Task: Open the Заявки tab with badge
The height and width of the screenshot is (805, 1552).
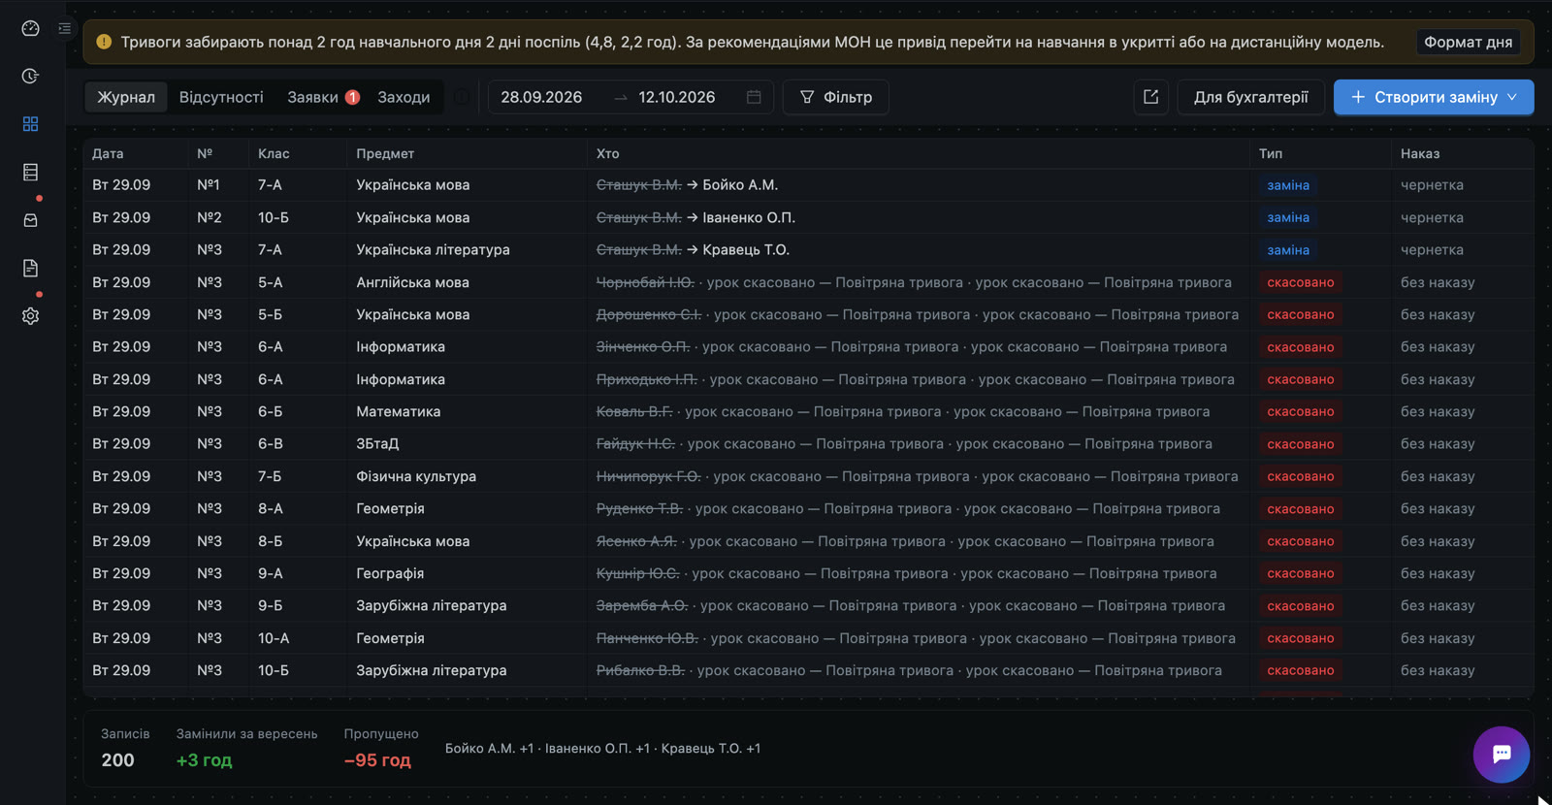Action: tap(323, 97)
